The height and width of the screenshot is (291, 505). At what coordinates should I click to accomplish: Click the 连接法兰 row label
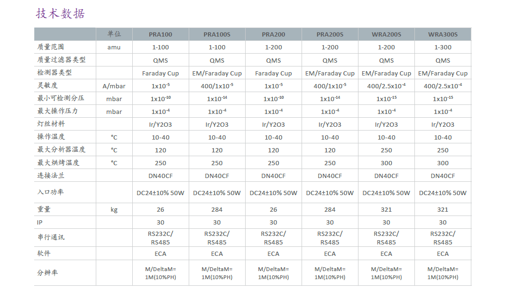[x=51, y=176]
